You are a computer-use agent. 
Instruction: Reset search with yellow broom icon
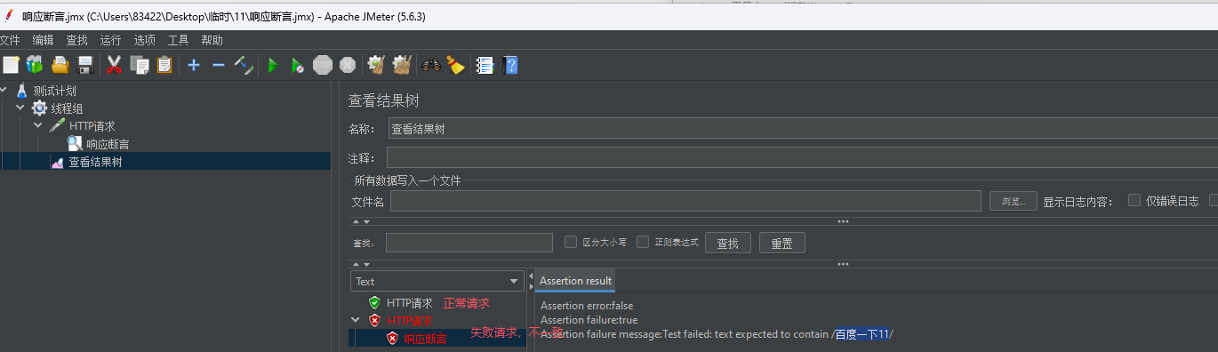point(456,65)
